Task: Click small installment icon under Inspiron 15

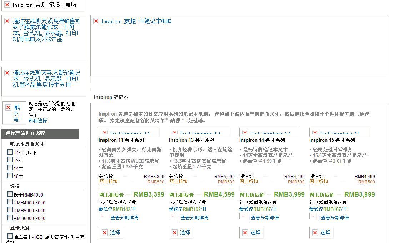Action: (313, 216)
